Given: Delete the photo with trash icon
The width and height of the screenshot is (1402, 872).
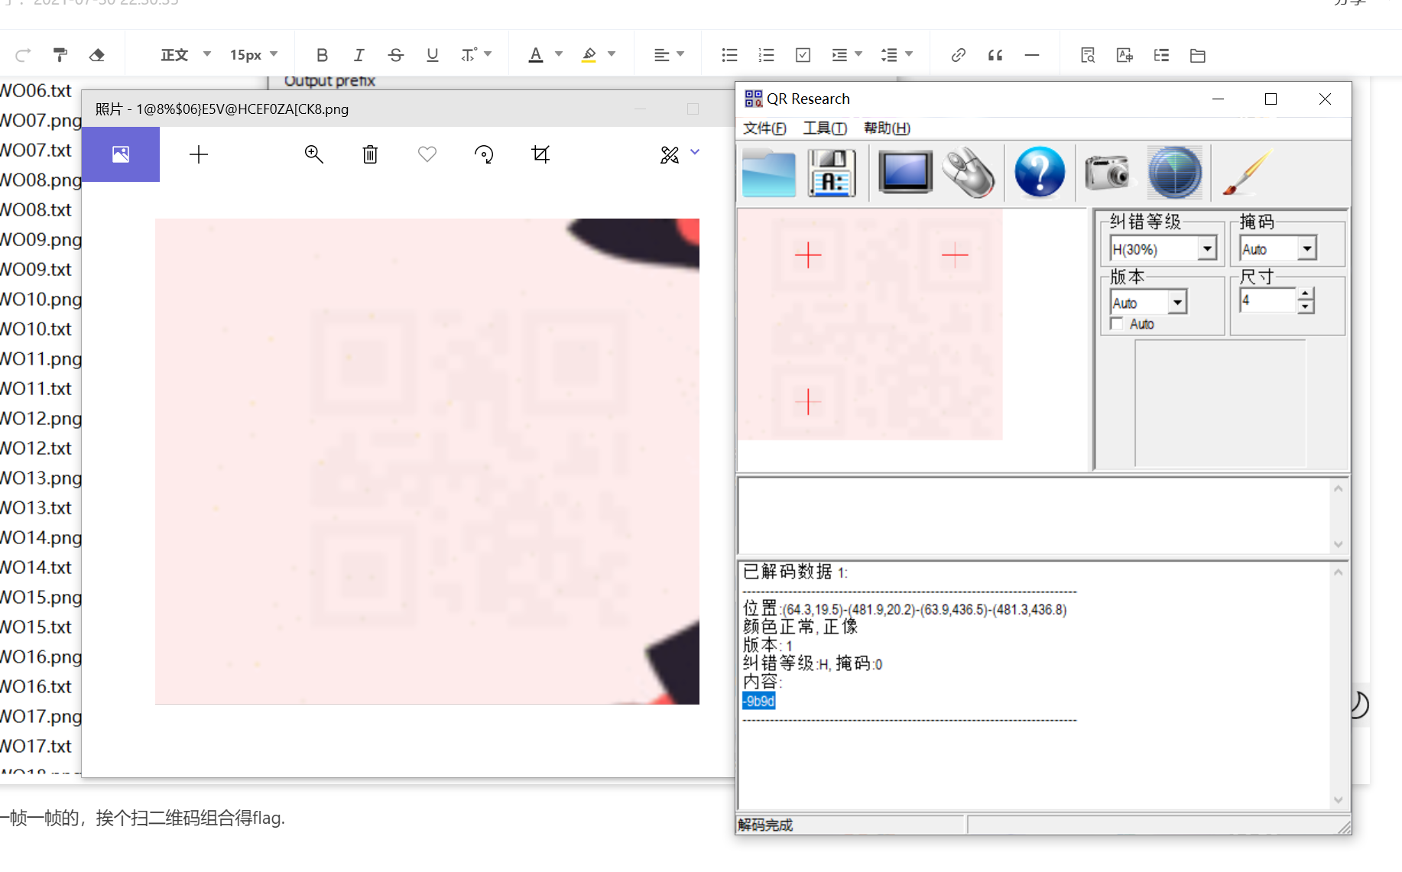Looking at the screenshot, I should [370, 154].
